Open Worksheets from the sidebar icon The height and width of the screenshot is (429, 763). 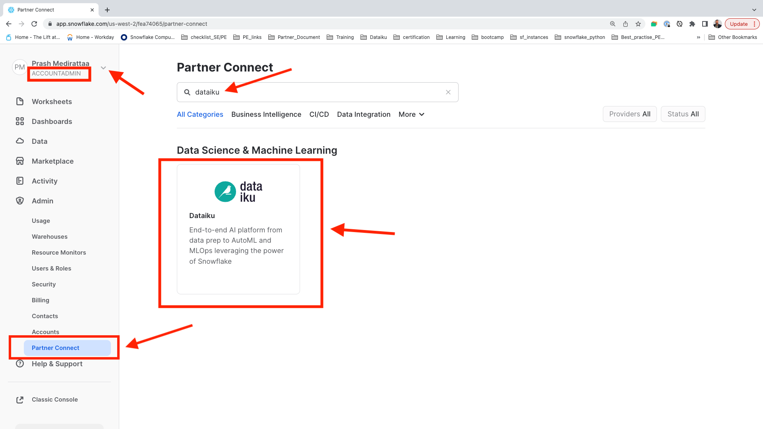click(20, 101)
